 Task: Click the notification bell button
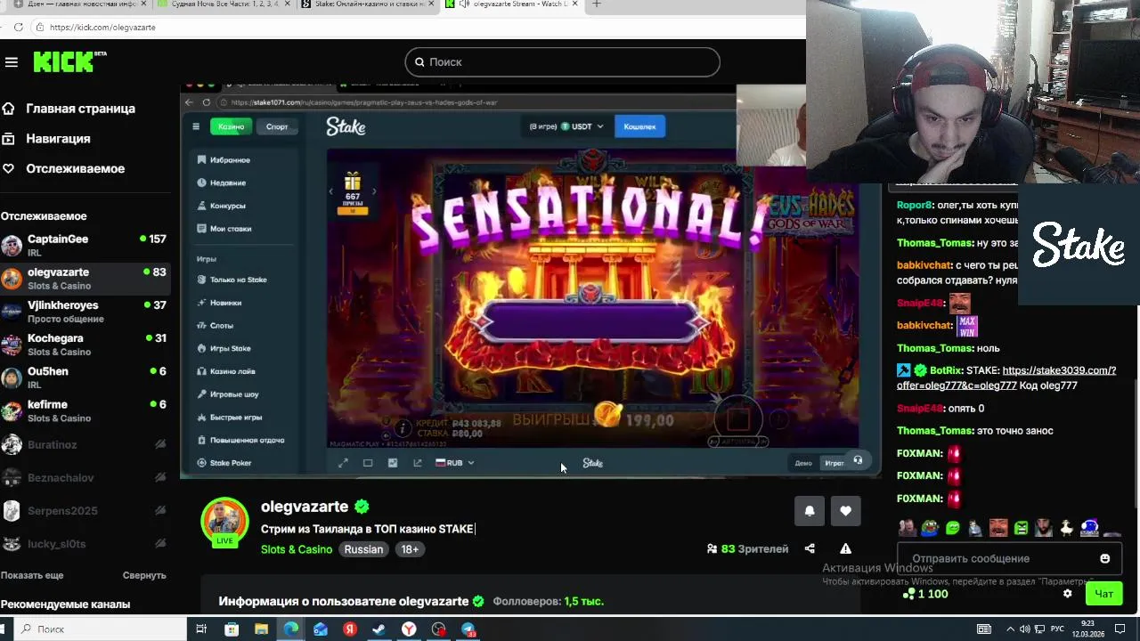tap(810, 511)
